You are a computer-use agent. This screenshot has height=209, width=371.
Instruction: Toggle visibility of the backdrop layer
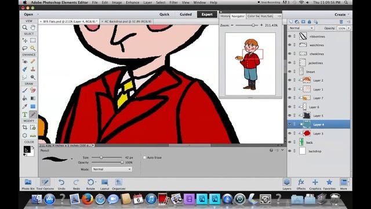coord(290,151)
